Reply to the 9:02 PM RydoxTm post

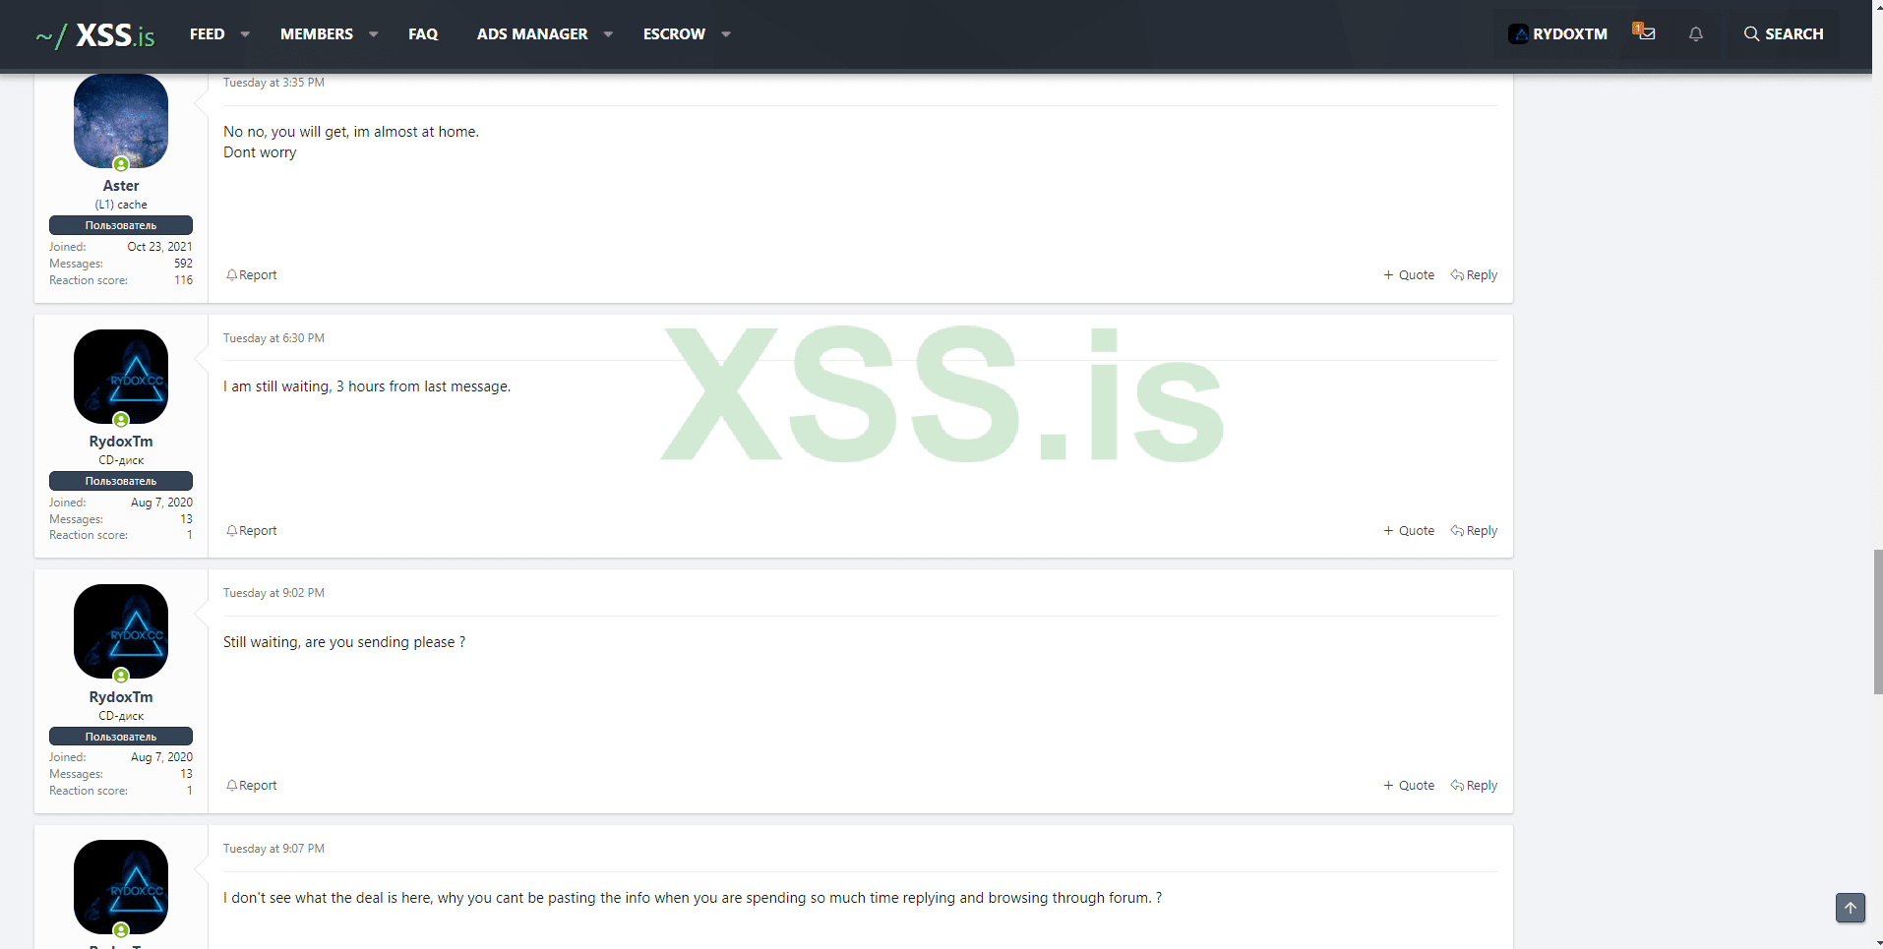[x=1474, y=786]
